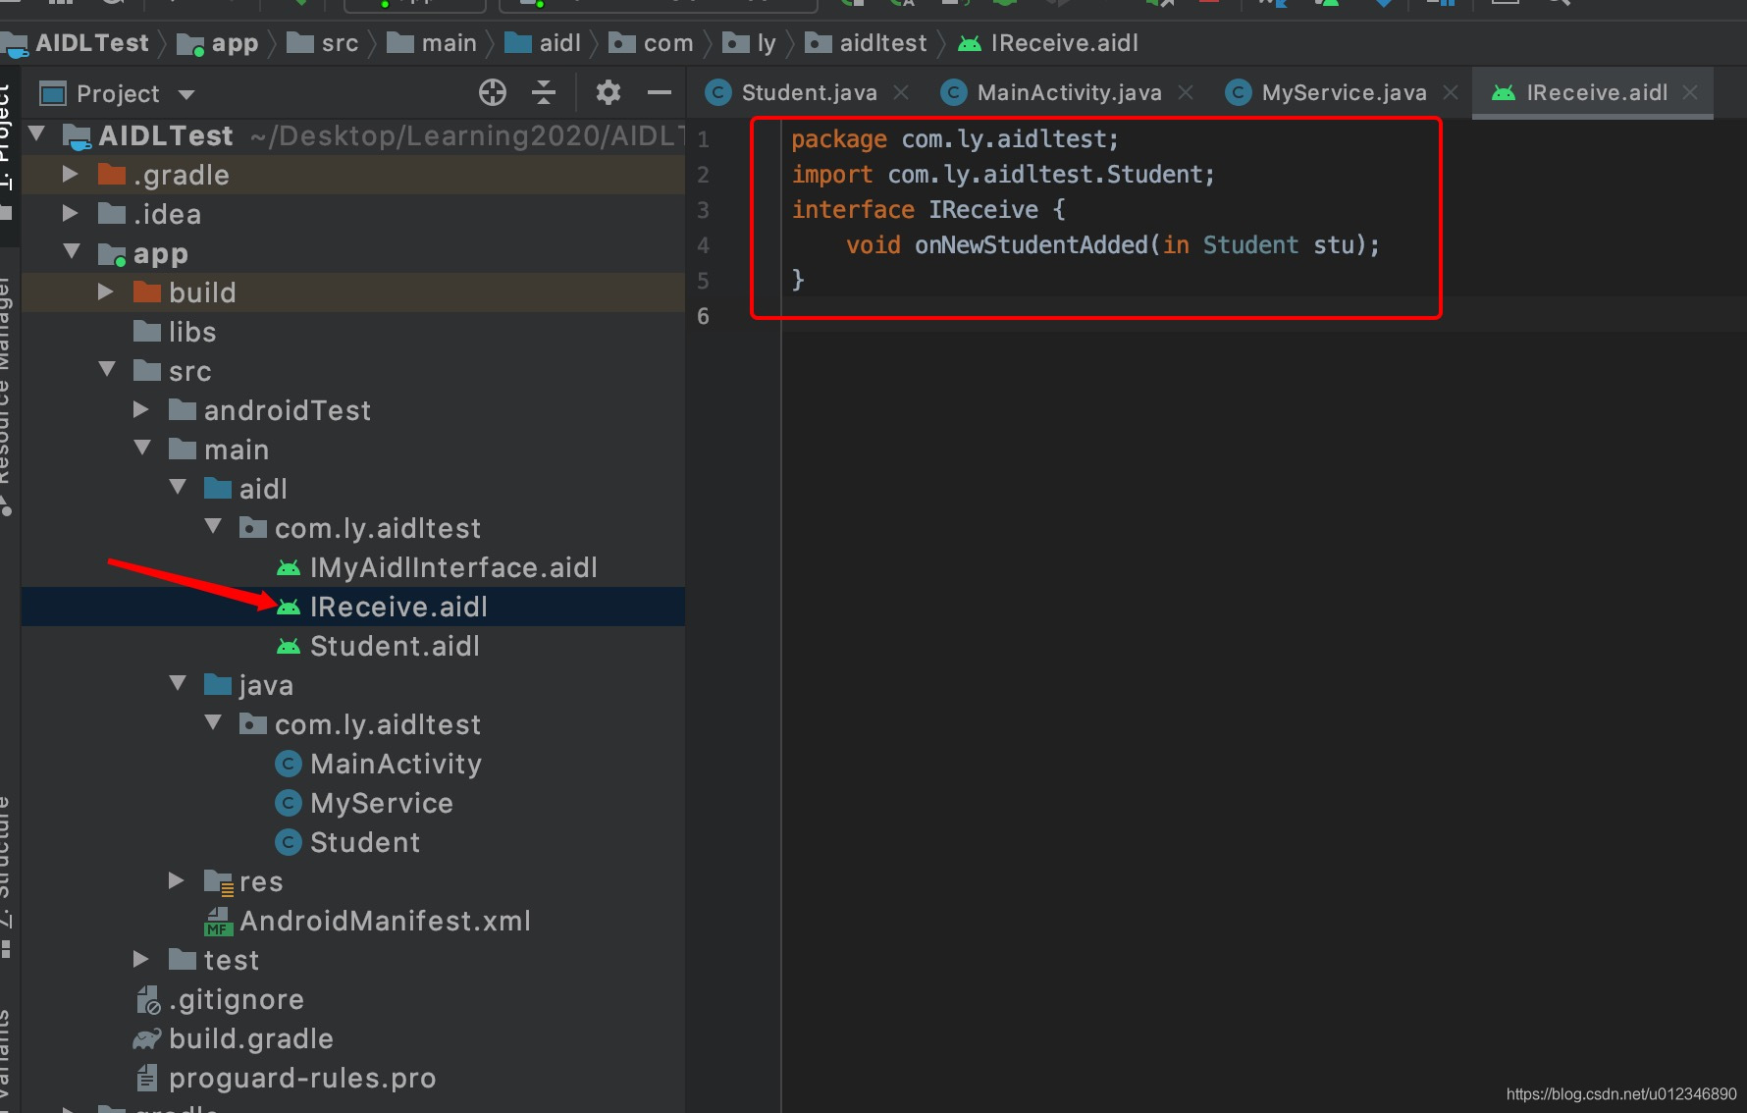Open the Project view dropdown
Viewport: 1747px width, 1113px height.
pos(186,95)
